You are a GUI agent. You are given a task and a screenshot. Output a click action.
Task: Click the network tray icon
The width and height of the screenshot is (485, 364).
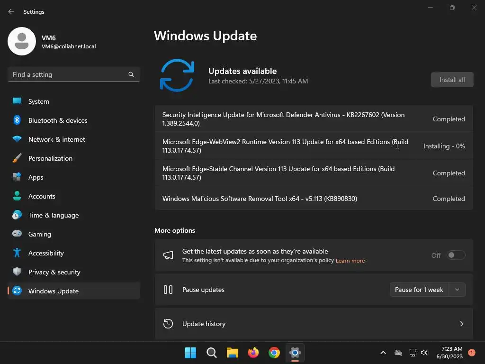(x=413, y=353)
